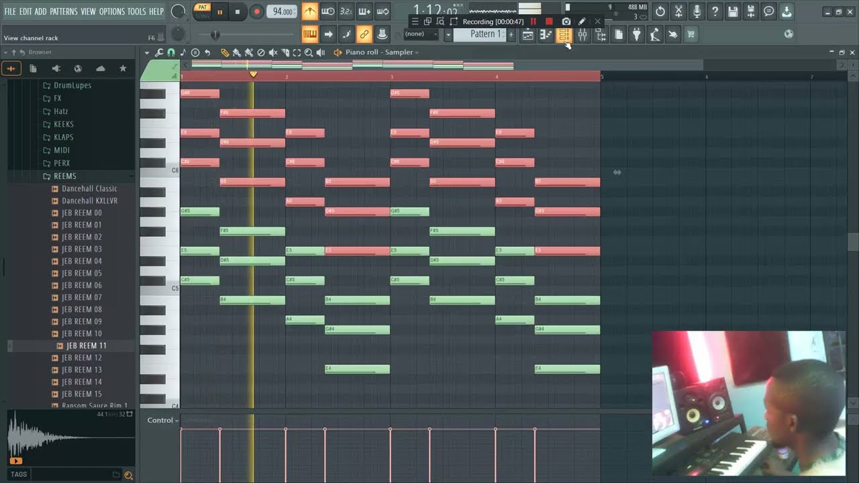Toggle the countdown before recording button
Screen dimensions: 859x483
point(346,11)
